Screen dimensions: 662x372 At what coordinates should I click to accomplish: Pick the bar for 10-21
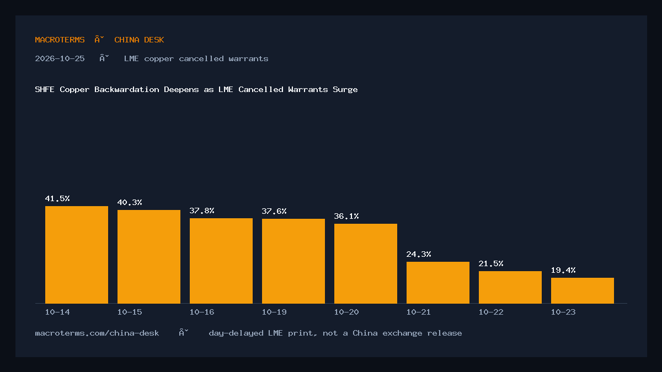tap(438, 282)
